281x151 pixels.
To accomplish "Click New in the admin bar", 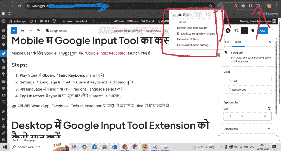I will (x=68, y=21).
